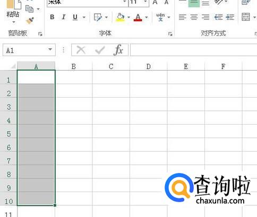The image size is (257, 217).
Task: Click in the formula bar input
Action: [194, 50]
